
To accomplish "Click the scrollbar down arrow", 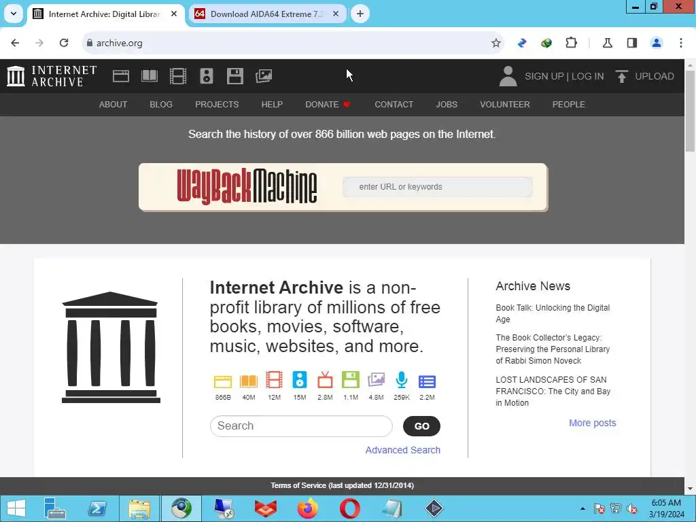I will (691, 489).
